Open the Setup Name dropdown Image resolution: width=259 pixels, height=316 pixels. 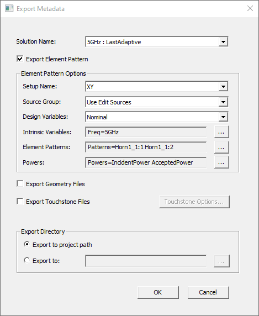click(223, 87)
